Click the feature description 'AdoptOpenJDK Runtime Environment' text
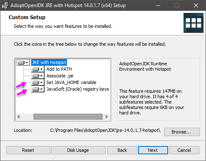Viewport: 206px width, 161px height. click(x=145, y=67)
